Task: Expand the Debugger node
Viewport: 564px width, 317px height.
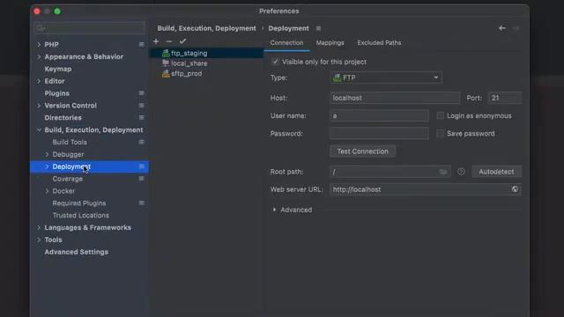Action: point(47,155)
